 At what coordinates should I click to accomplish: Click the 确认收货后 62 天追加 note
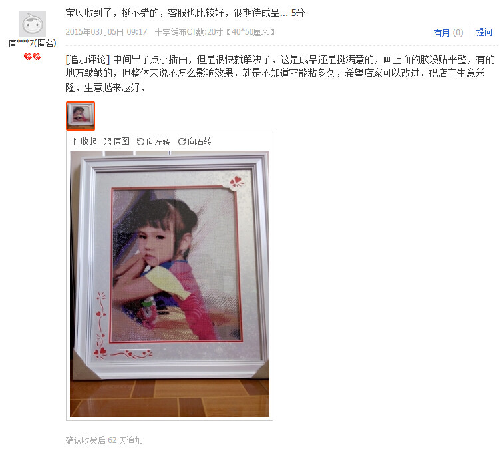tap(104, 440)
